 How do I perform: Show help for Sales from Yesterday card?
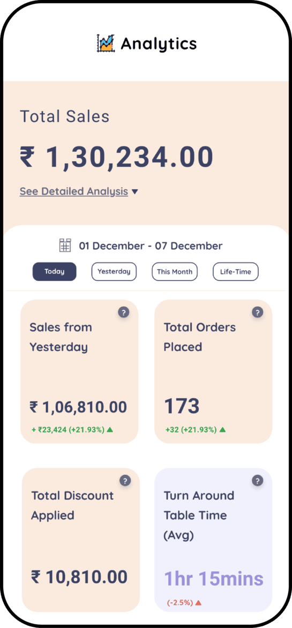(124, 313)
